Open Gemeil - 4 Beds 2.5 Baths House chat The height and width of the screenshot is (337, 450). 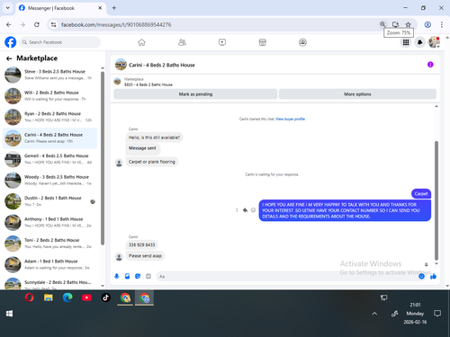tap(49, 159)
